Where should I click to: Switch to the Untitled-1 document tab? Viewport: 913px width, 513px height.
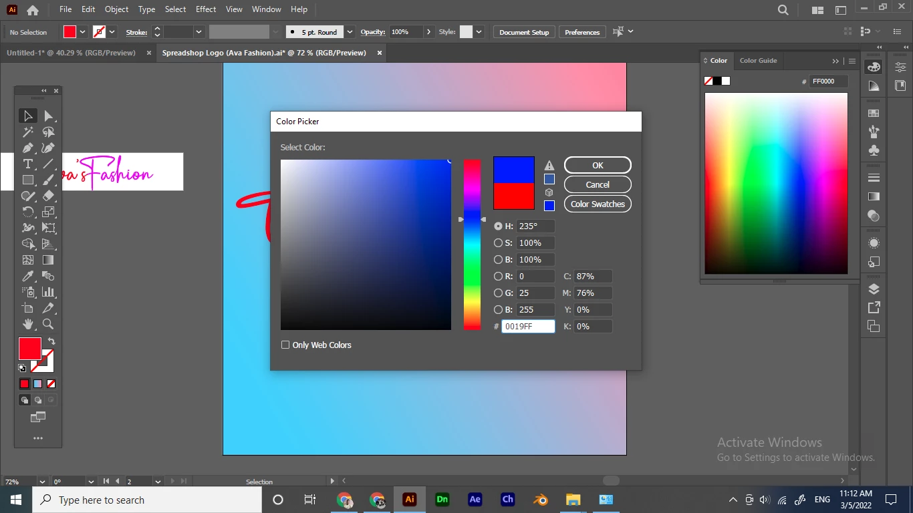tap(71, 53)
